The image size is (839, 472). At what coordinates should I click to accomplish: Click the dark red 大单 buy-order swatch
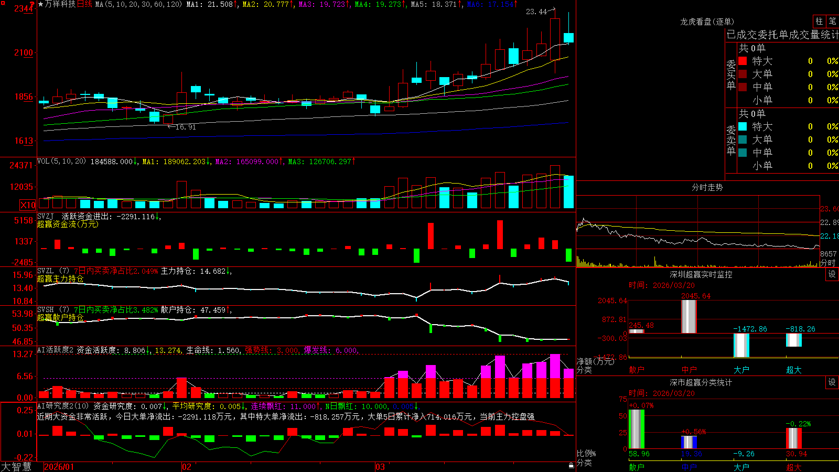(x=743, y=74)
